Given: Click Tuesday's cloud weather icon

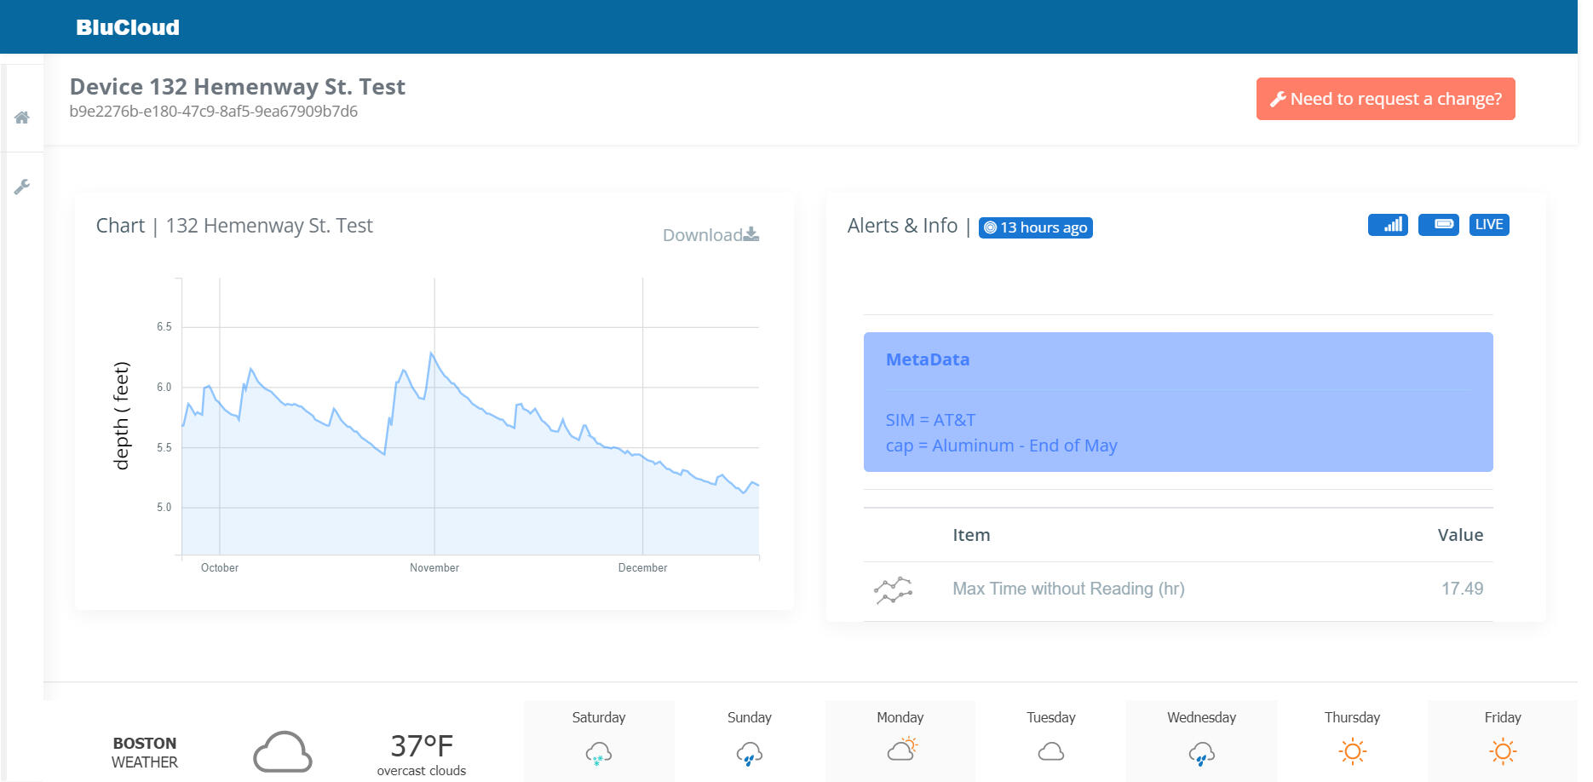Looking at the screenshot, I should pos(1050,751).
